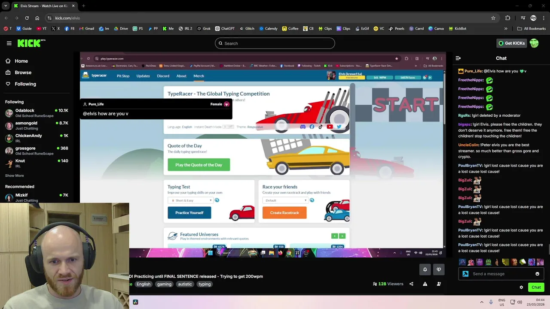Open user avatar menu in Kick header
Screen dimensions: 550x309
coord(534,43)
